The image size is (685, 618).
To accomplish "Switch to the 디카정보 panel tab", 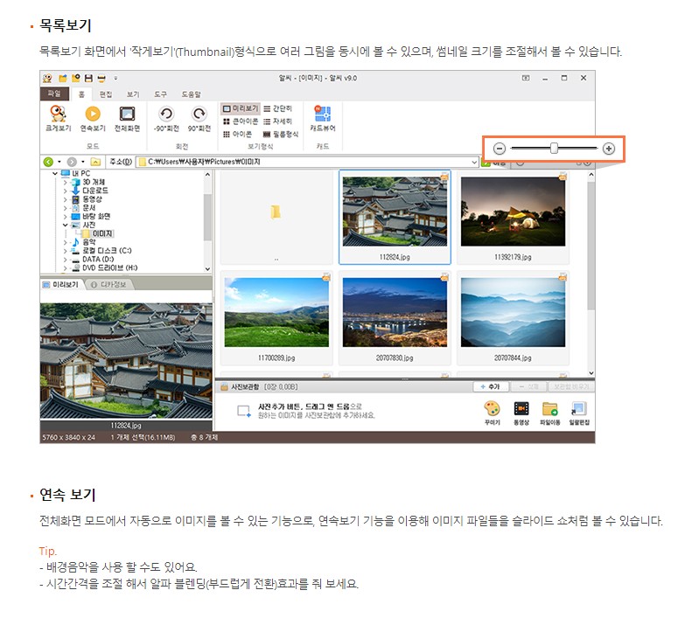I will click(108, 285).
